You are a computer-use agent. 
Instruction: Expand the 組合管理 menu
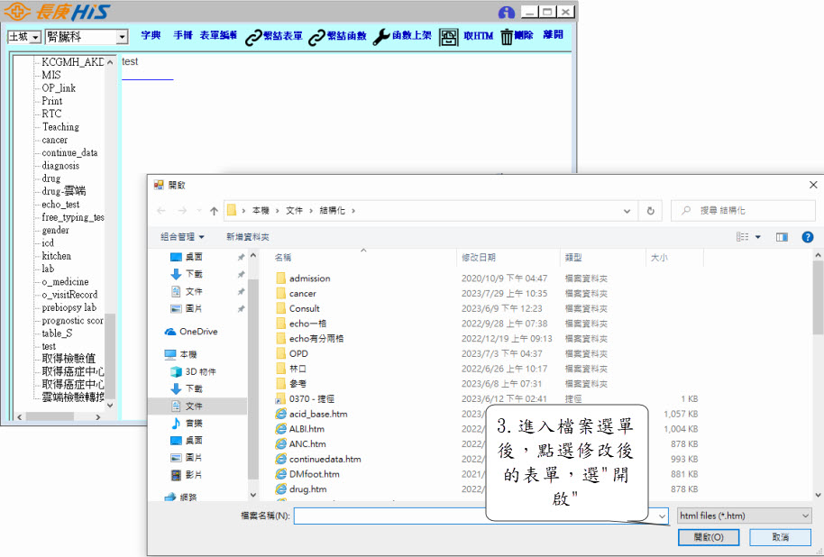pyautogui.click(x=182, y=237)
